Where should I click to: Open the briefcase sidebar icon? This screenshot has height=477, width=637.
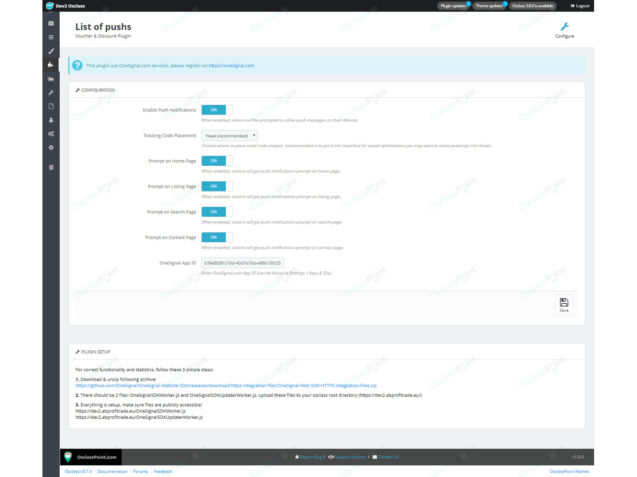click(51, 23)
